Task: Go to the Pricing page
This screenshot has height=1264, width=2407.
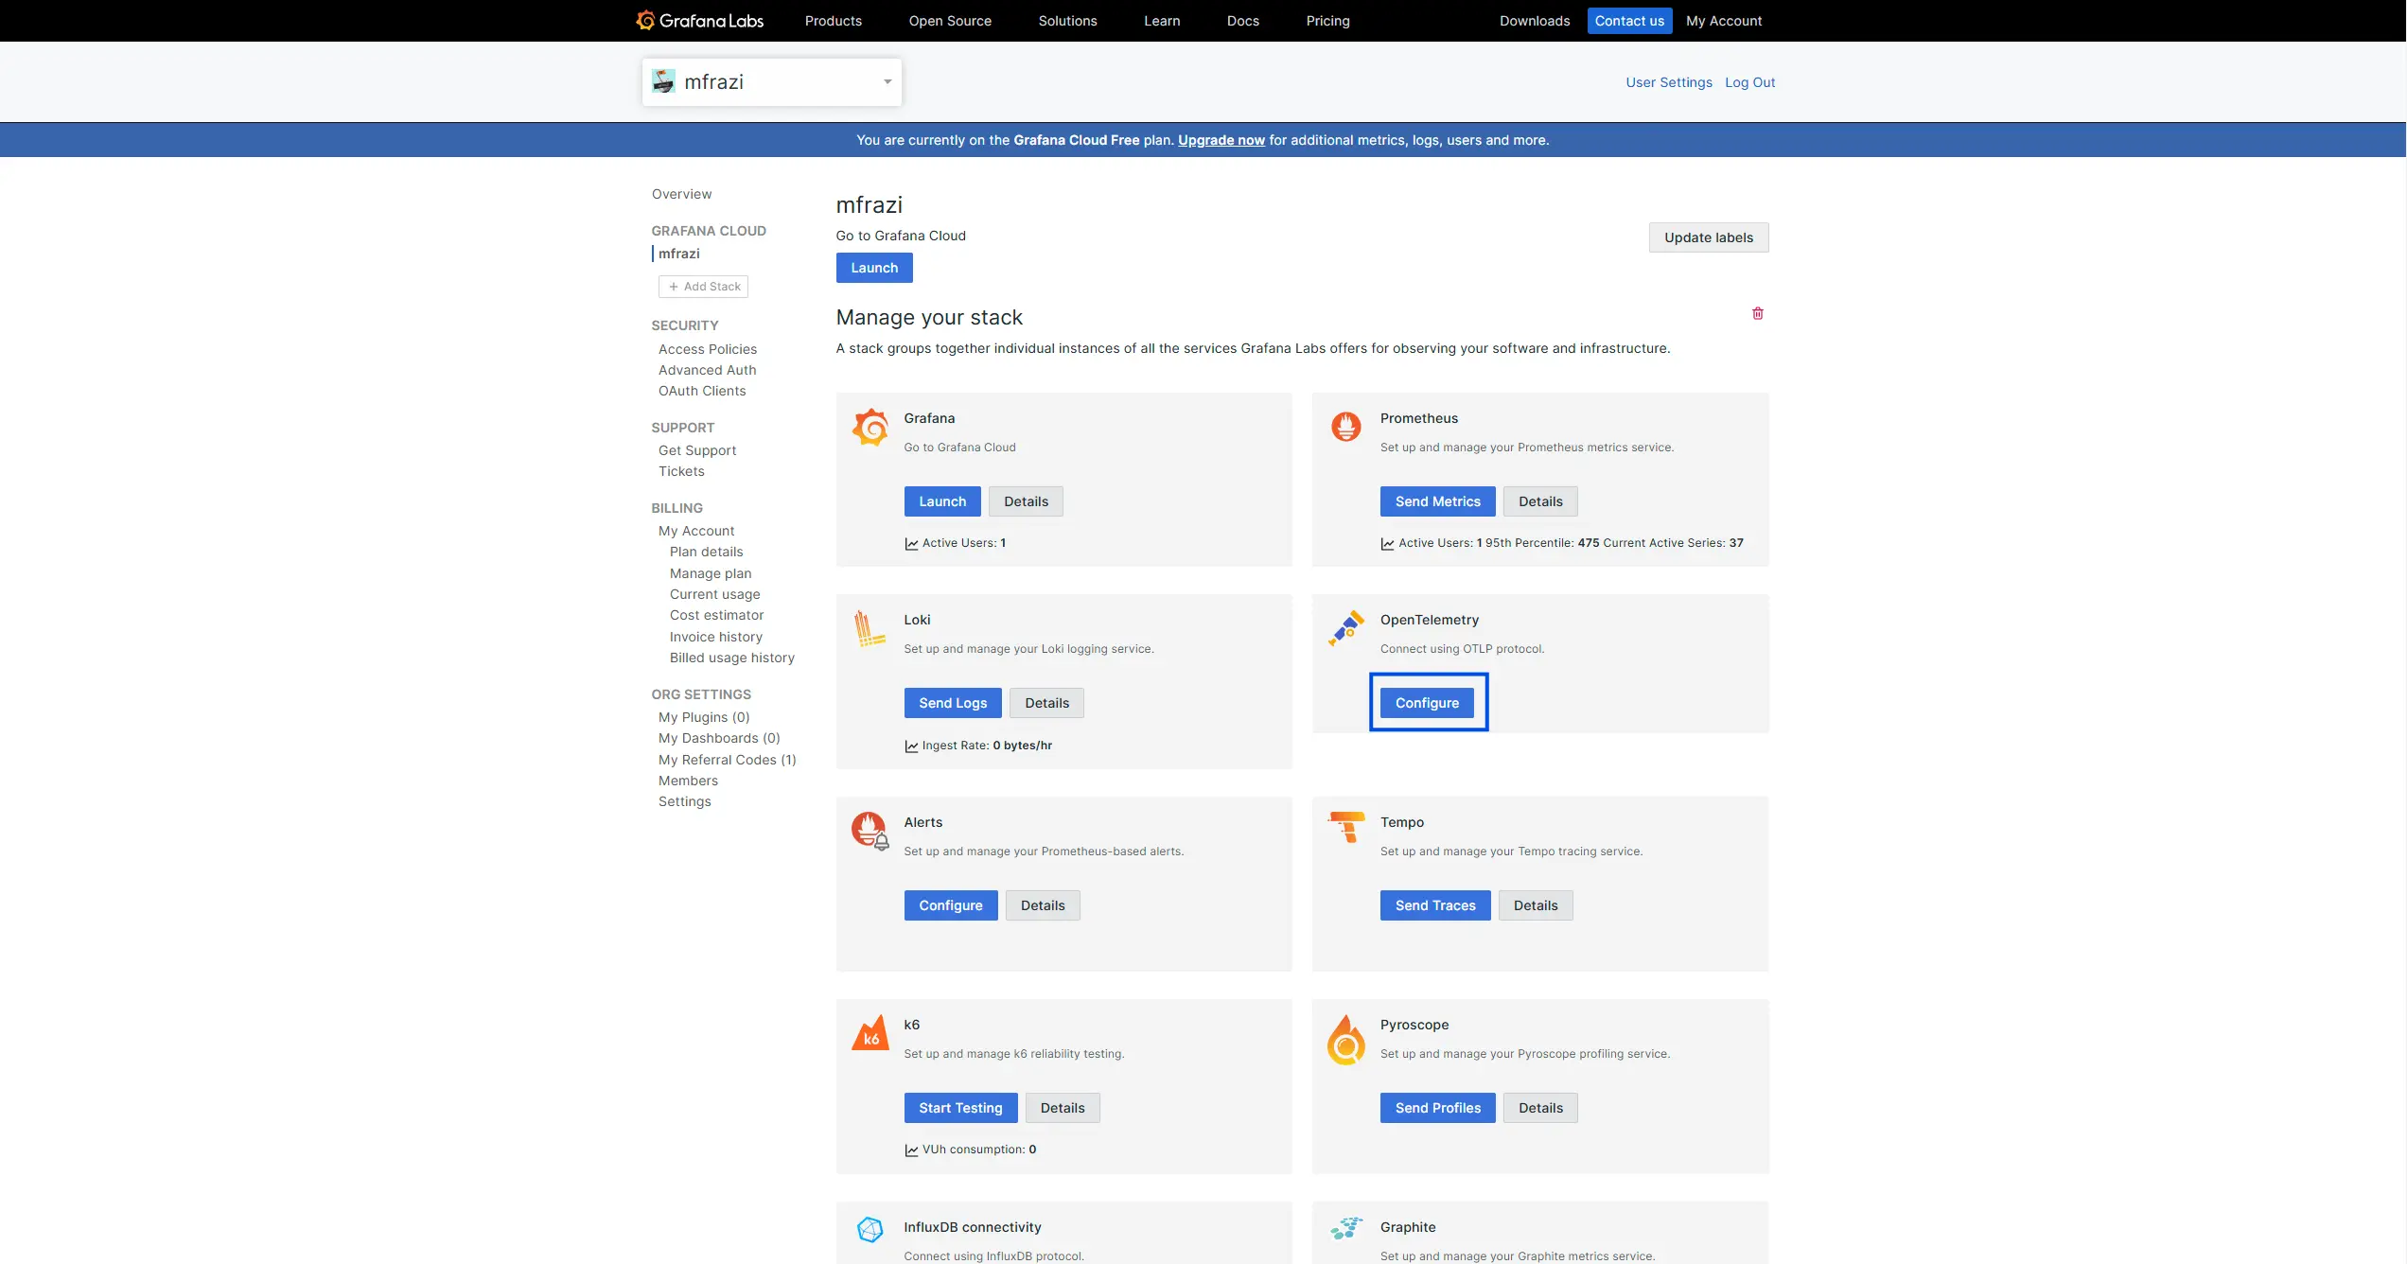Action: tap(1327, 21)
